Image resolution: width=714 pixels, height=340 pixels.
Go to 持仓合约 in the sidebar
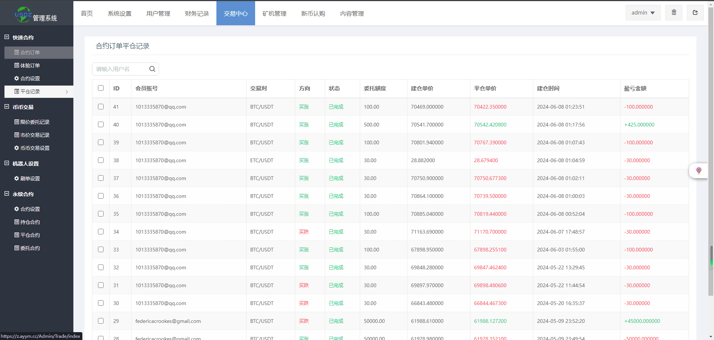click(x=27, y=222)
